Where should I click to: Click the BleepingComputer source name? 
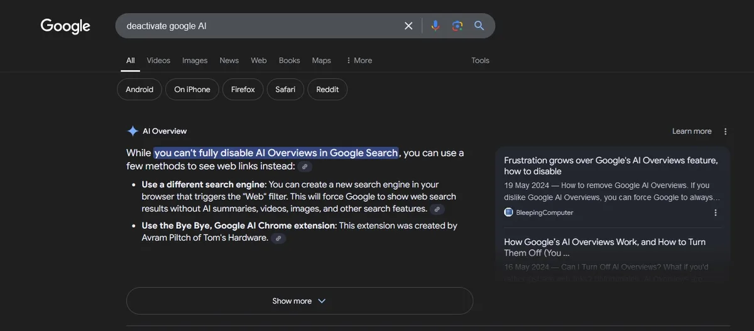[x=545, y=213]
